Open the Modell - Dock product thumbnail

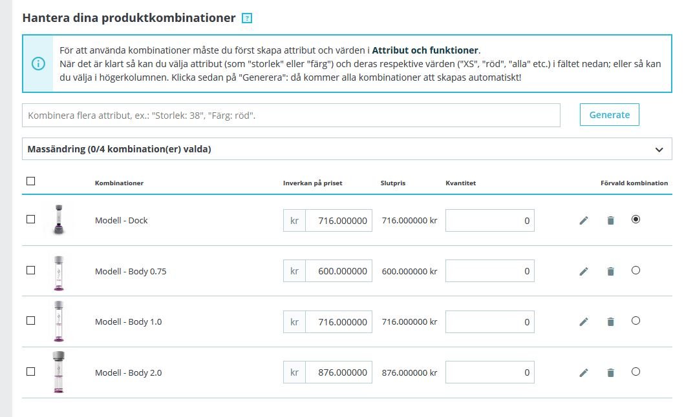[x=59, y=220]
